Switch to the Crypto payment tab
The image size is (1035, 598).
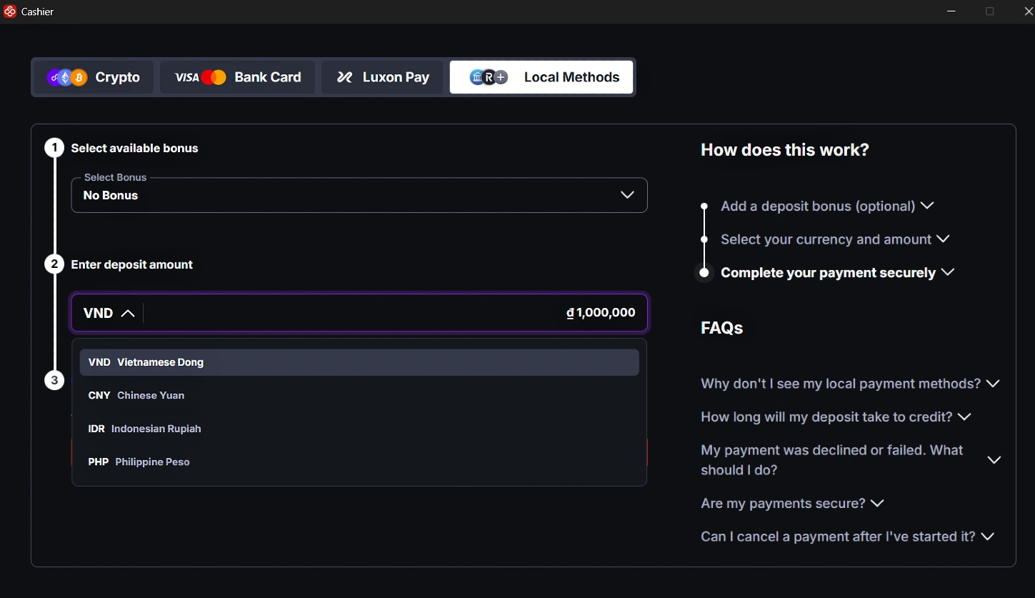click(x=94, y=77)
